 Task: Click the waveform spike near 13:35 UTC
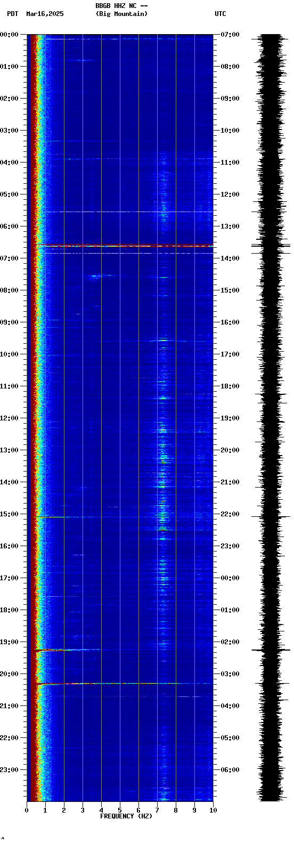[x=271, y=245]
